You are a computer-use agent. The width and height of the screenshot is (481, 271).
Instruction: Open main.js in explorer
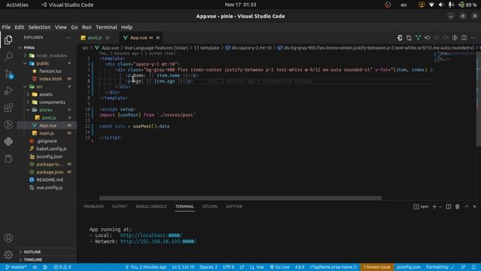pyautogui.click(x=47, y=133)
